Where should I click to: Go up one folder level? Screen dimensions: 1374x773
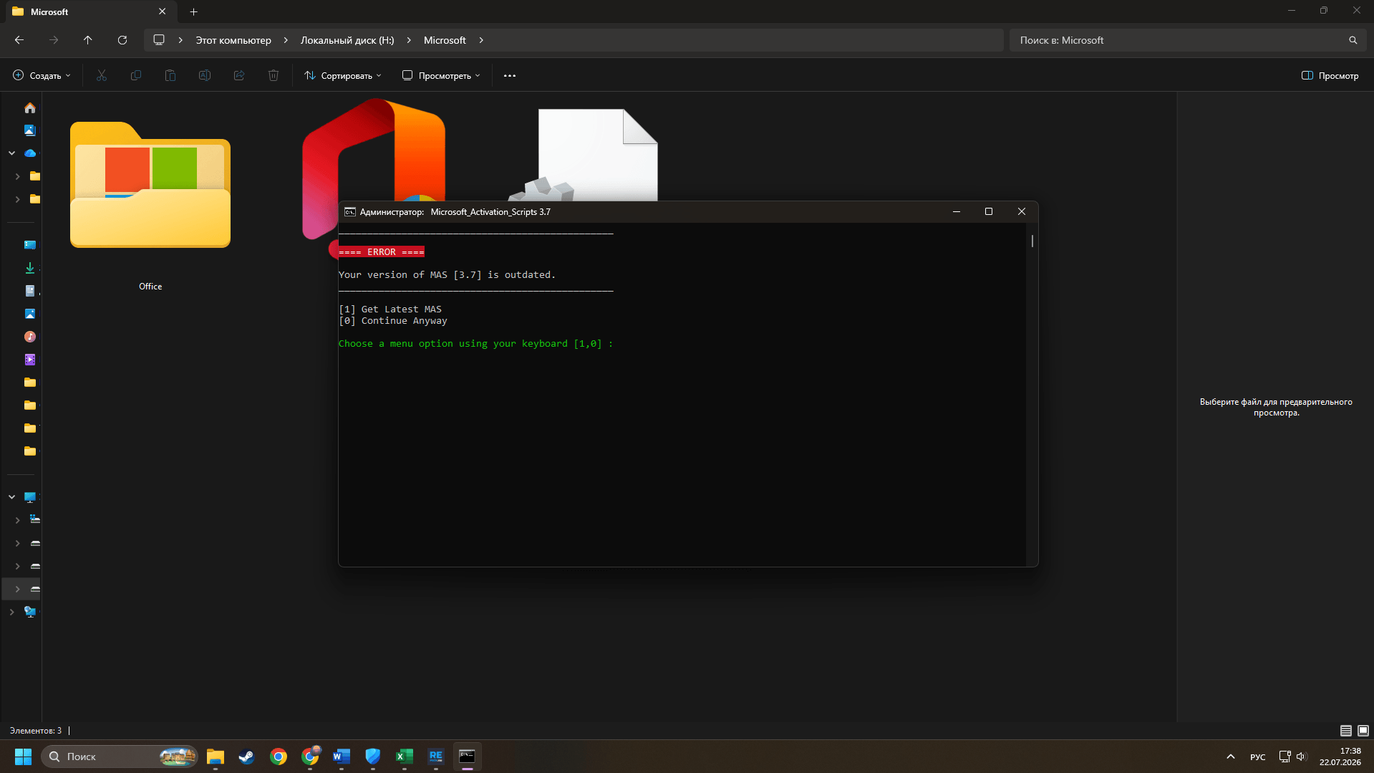point(88,40)
